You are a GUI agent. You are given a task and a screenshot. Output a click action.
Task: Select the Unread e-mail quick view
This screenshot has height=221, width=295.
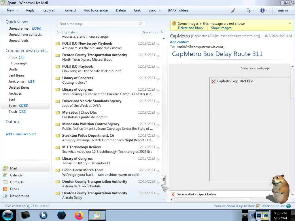click(25, 28)
